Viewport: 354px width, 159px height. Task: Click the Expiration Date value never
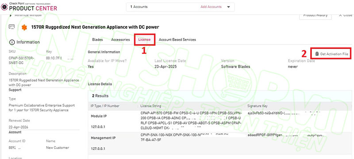click(293, 67)
